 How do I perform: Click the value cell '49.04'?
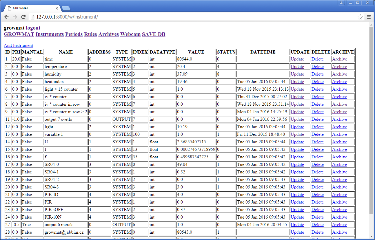click(196, 164)
